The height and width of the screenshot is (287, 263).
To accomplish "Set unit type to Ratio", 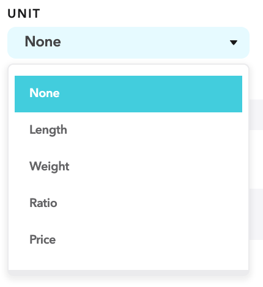I will click(128, 203).
